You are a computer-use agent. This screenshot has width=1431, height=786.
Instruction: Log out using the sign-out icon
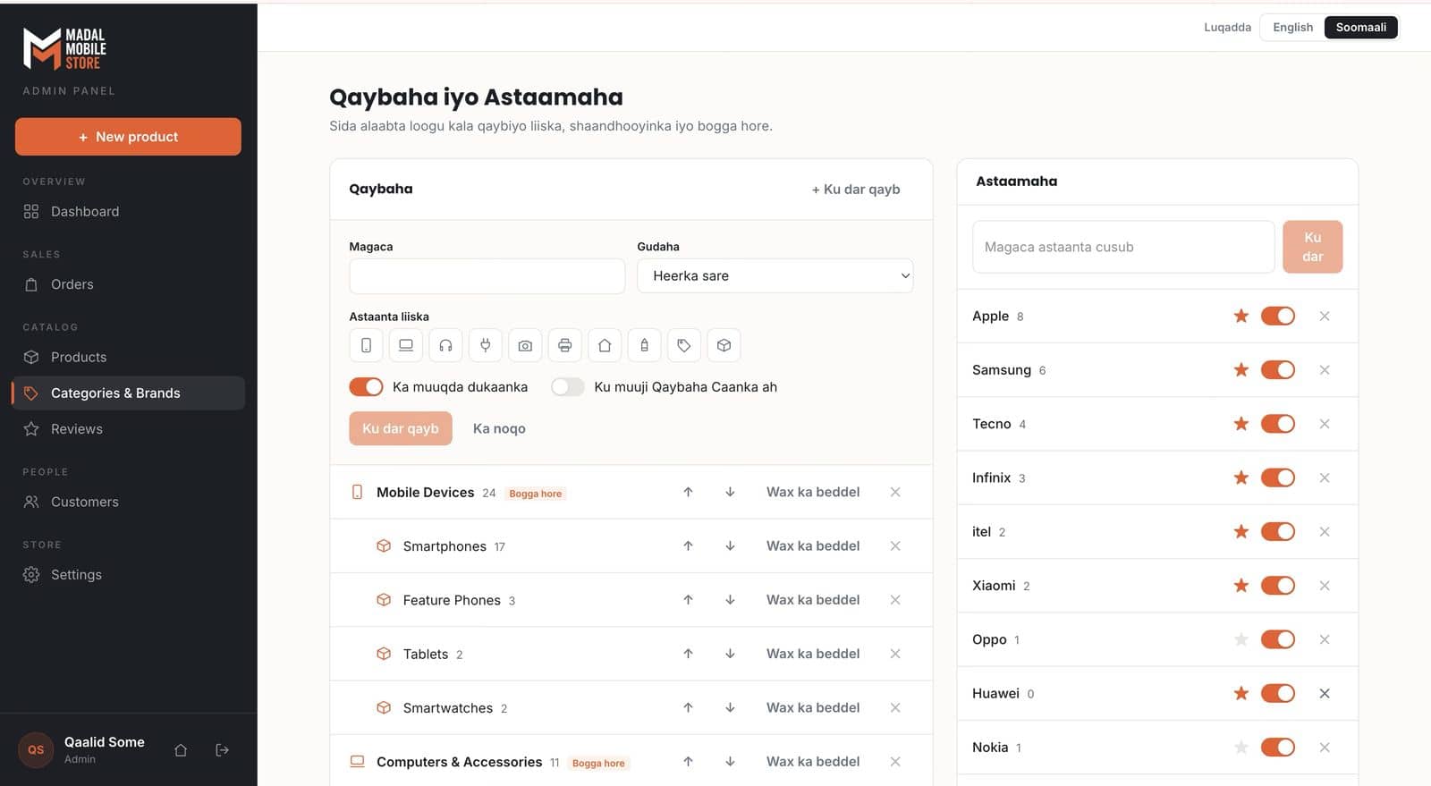223,750
